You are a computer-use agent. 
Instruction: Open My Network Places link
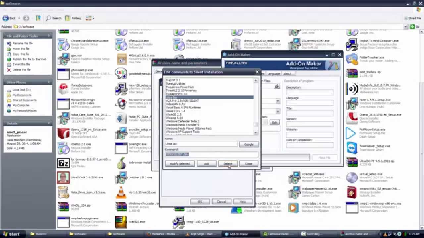click(25, 111)
